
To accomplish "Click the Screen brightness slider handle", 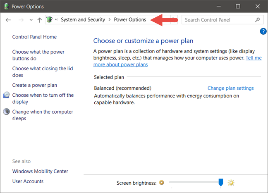I will click(221, 182).
